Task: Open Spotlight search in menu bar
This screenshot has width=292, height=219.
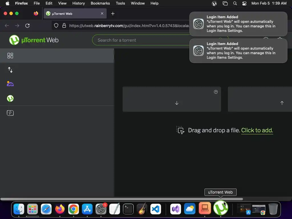Action: point(235,3)
